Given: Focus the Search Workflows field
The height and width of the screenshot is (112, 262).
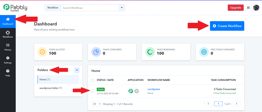Looking at the screenshot, I should click(x=90, y=8).
